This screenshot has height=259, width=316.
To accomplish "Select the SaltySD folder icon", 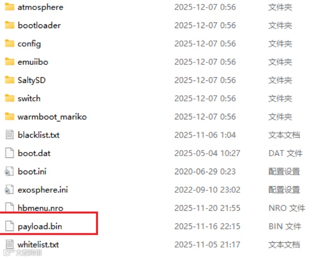I will (x=10, y=80).
